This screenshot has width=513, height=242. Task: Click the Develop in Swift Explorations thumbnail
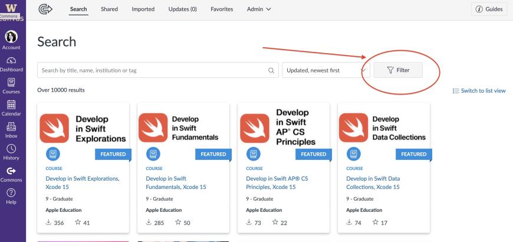tap(83, 128)
